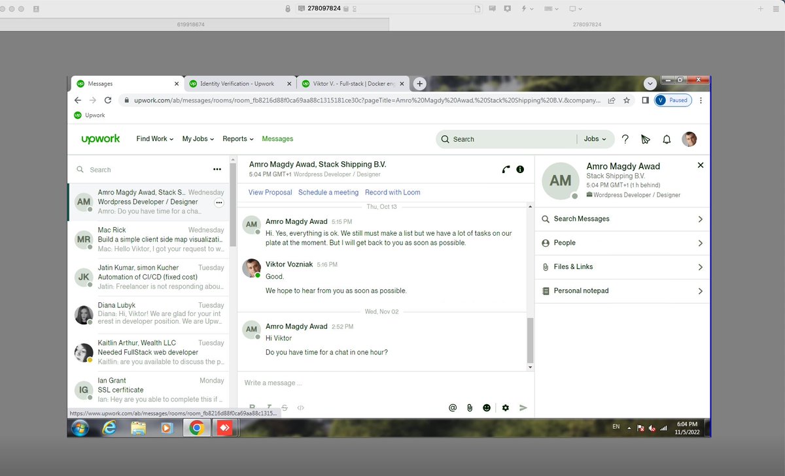Toggle browser side panel icon
This screenshot has width=785, height=476.
tap(645, 101)
